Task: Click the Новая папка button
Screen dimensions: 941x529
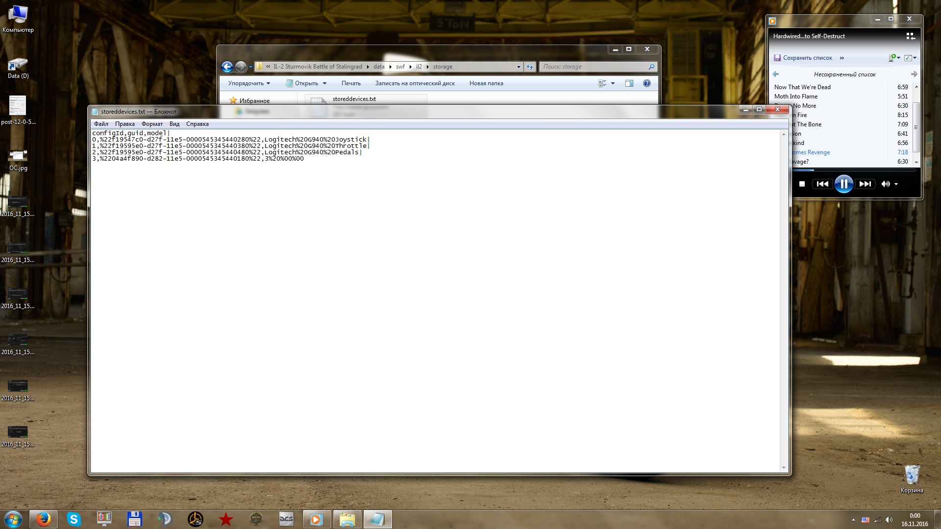Action: tap(486, 83)
